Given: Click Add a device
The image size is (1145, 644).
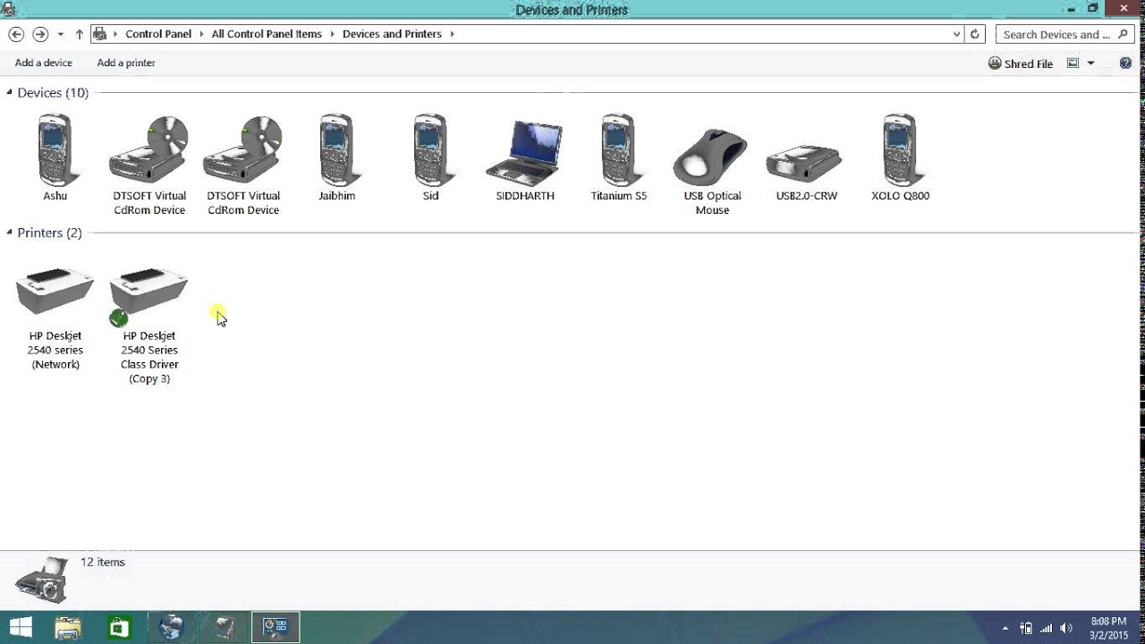Looking at the screenshot, I should (44, 63).
